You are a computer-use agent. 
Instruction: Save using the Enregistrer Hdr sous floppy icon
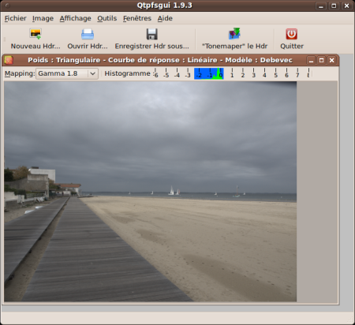point(151,34)
